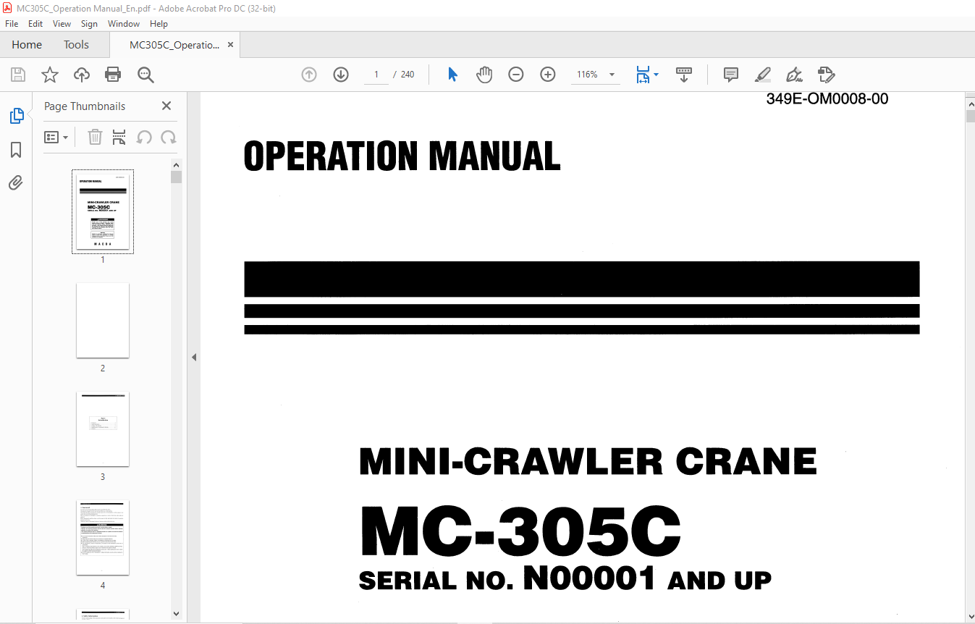
Task: Close the Page Thumbnails panel
Action: coord(166,106)
